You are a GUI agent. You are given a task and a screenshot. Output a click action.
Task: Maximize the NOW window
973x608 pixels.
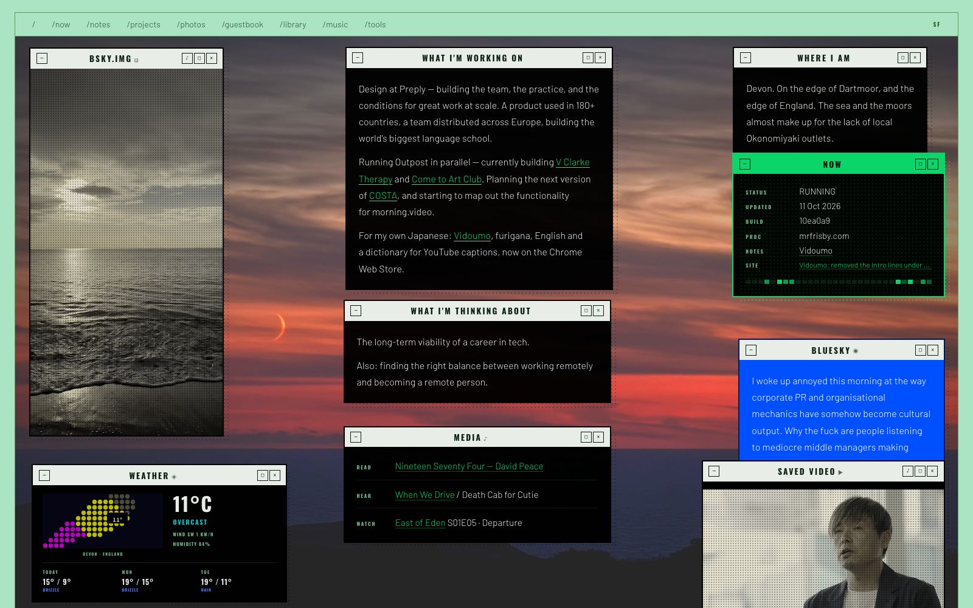pos(921,164)
